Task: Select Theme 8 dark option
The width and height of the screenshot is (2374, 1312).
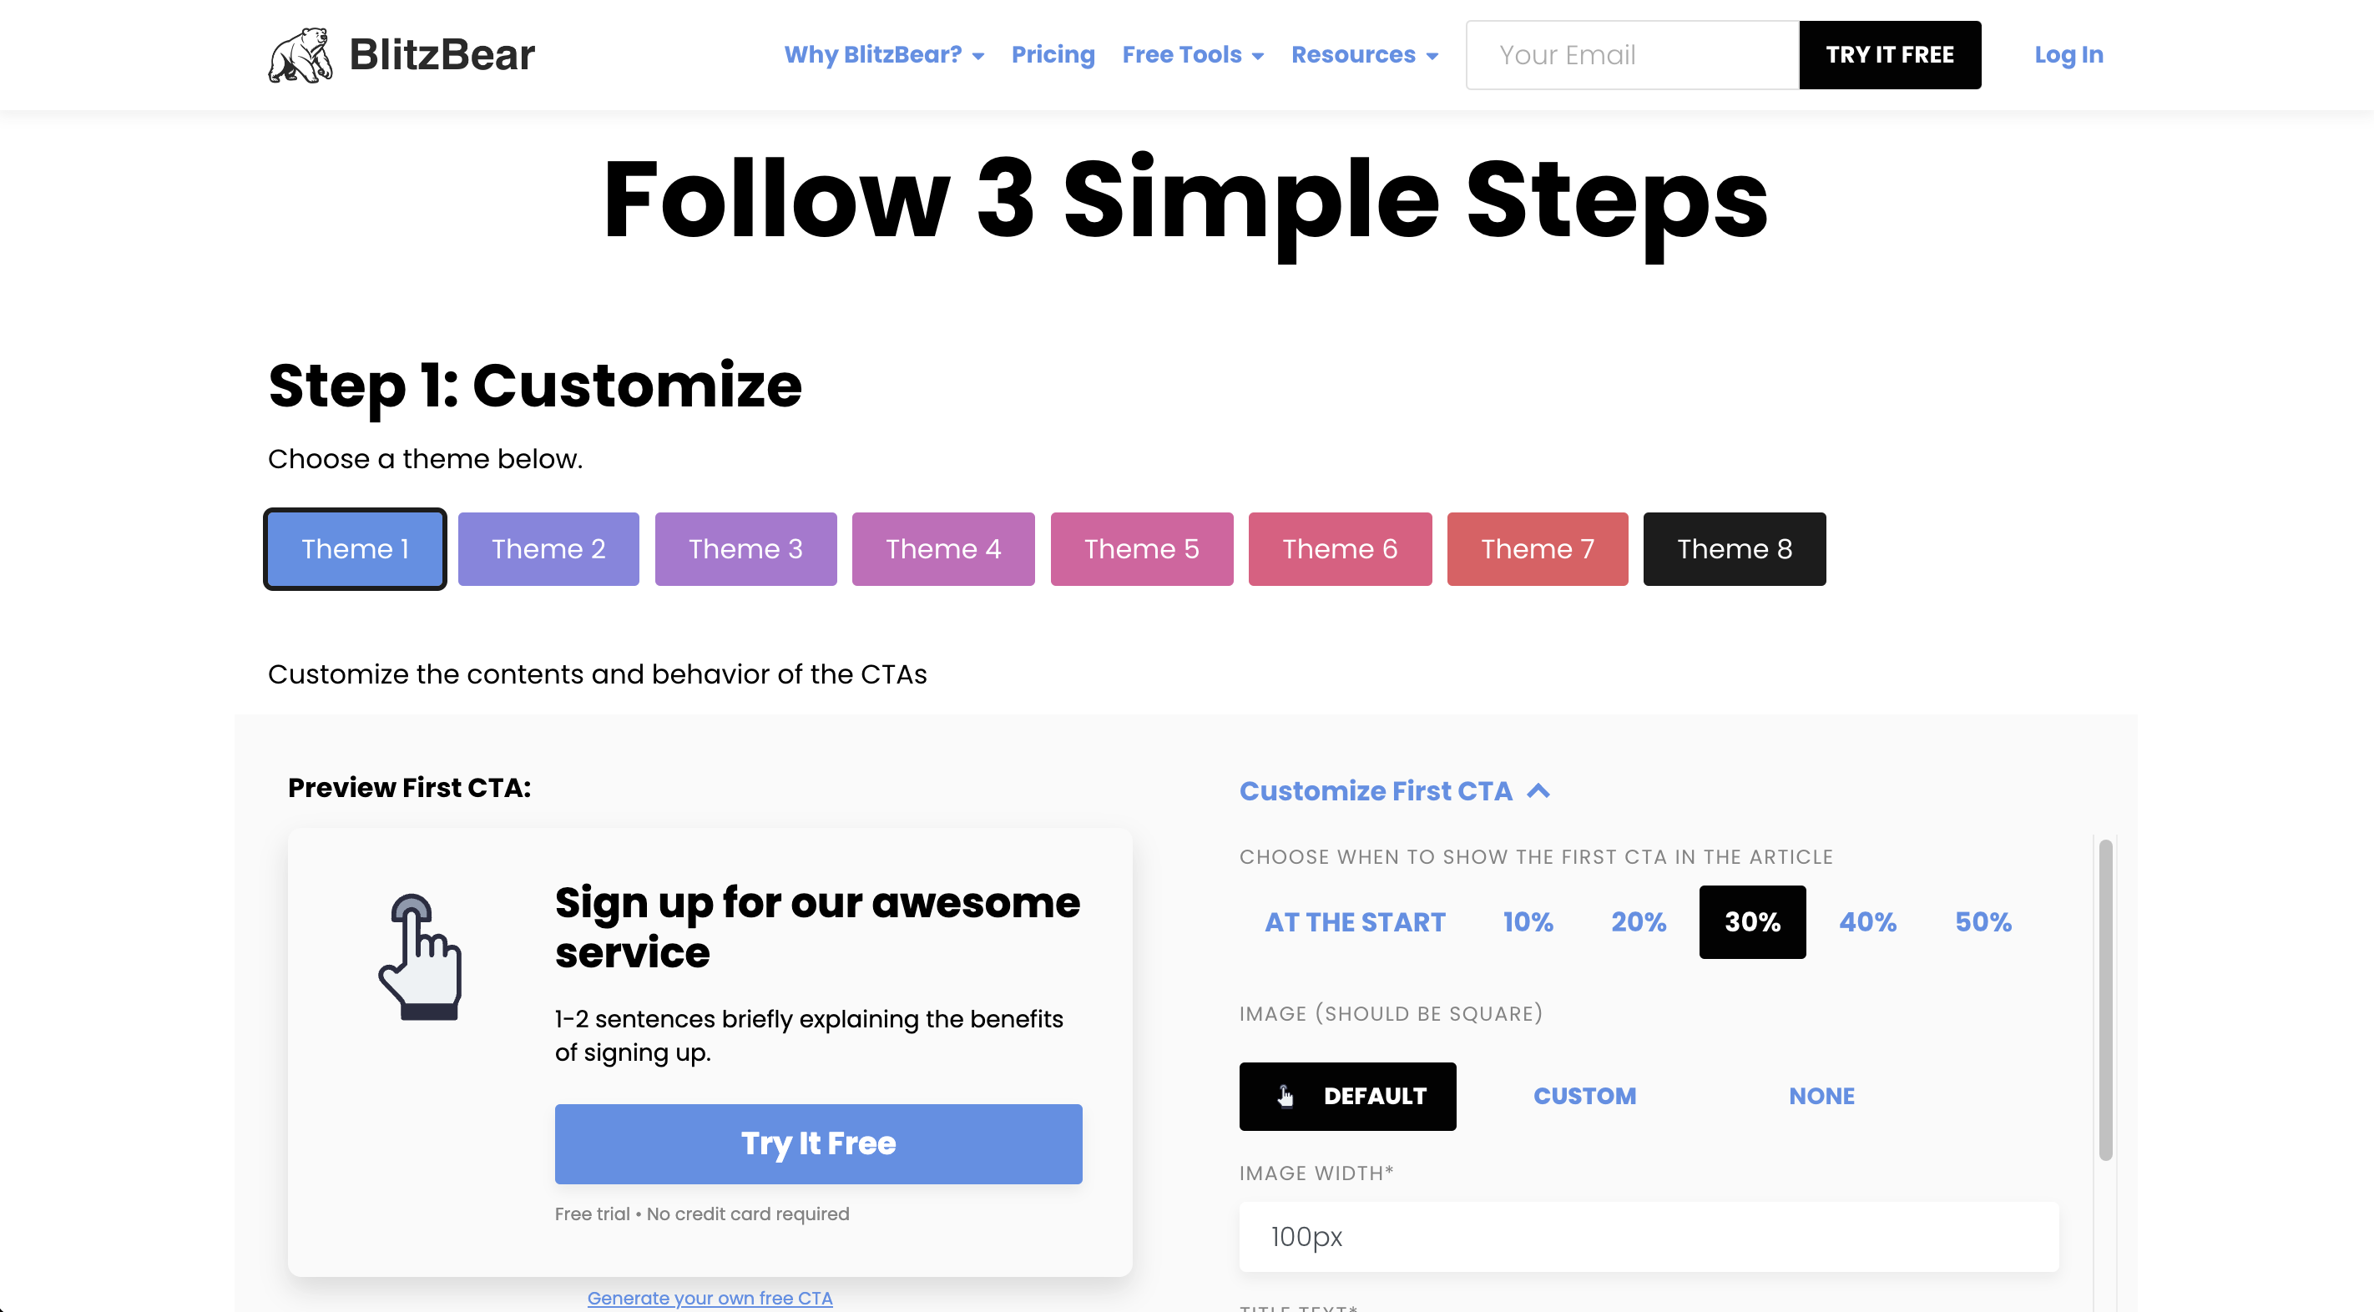Action: (1734, 549)
